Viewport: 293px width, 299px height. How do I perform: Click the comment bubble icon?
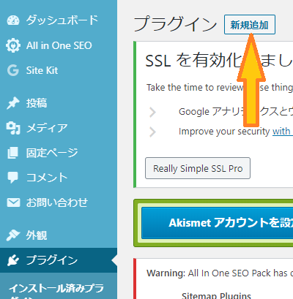[13, 178]
